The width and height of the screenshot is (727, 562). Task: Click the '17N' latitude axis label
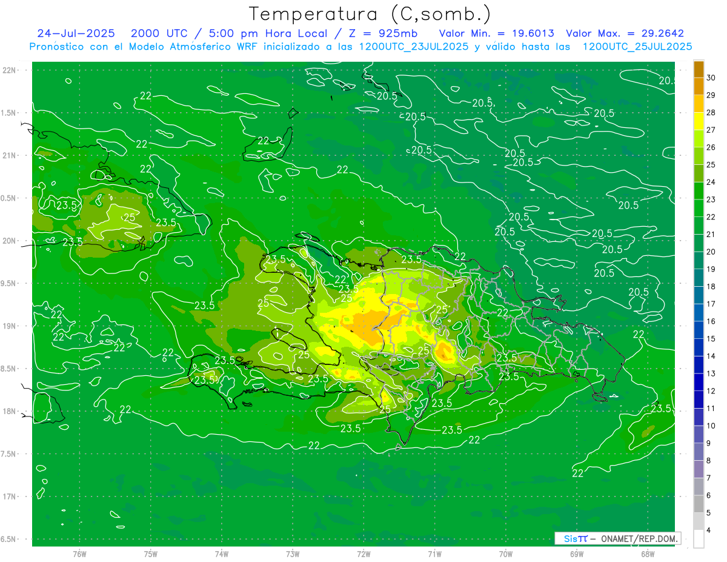point(10,497)
